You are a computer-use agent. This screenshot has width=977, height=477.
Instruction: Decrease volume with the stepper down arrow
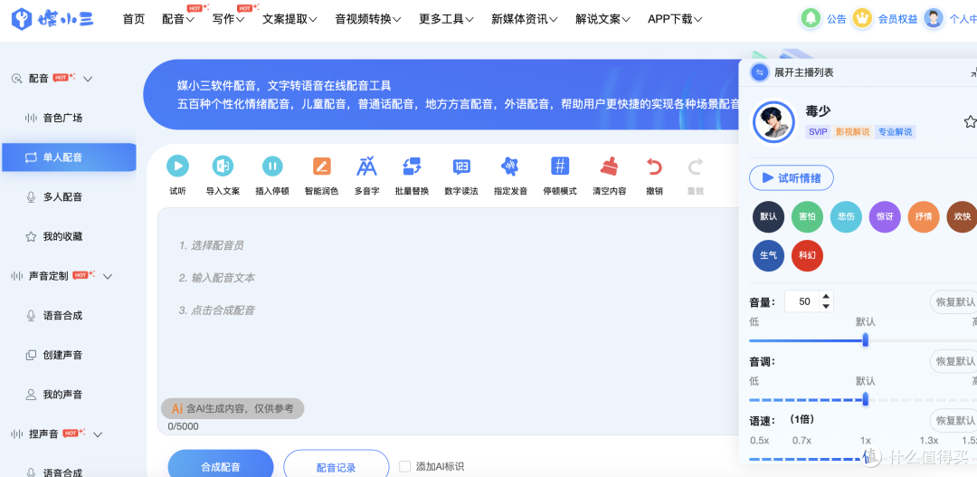[826, 306]
